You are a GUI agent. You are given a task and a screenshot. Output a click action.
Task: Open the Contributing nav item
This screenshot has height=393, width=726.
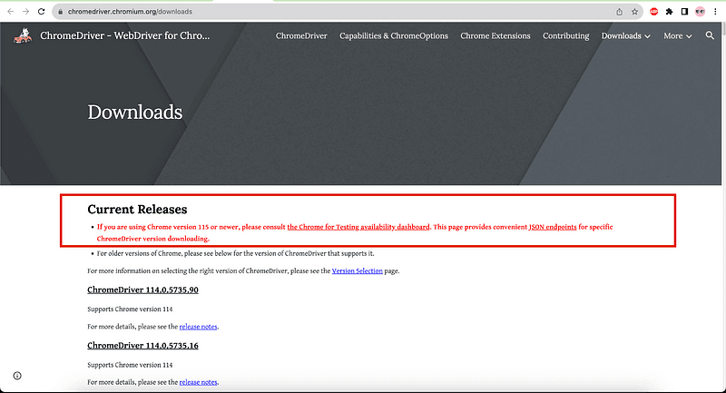565,35
